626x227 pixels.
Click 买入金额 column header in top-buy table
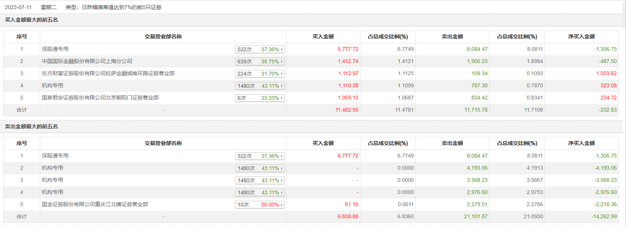(x=323, y=36)
